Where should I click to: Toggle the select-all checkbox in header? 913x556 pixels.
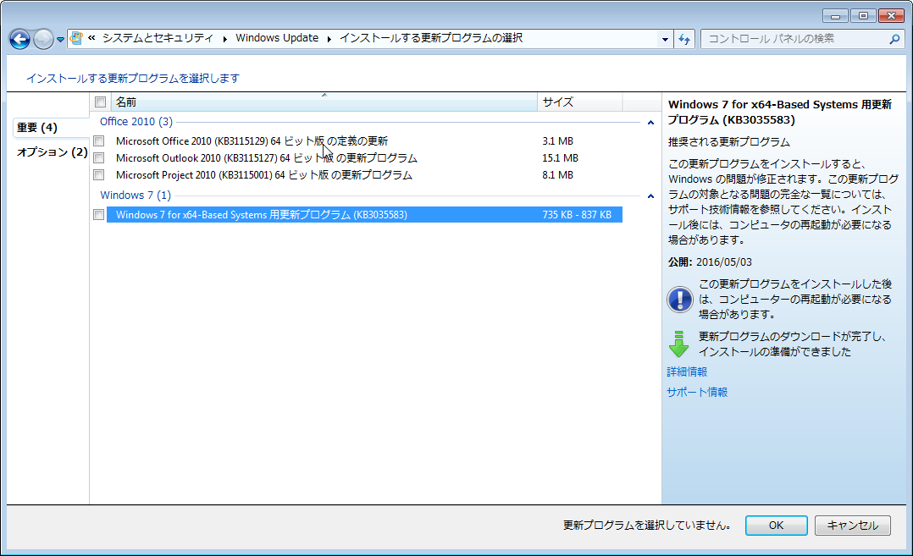(100, 102)
